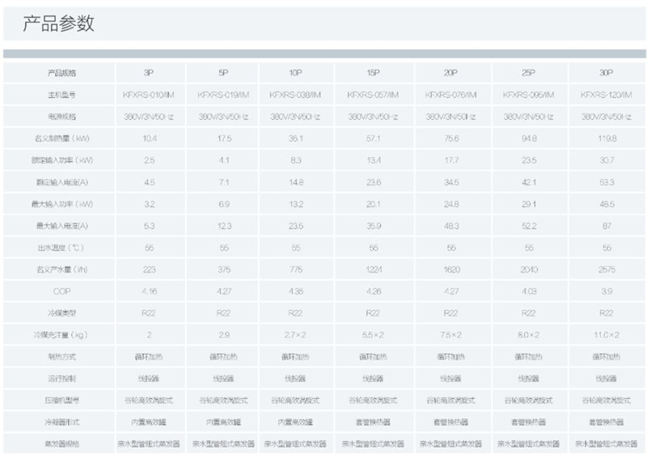Click the 压缩机型号 row label
Image resolution: width=647 pixels, height=454 pixels.
pos(61,400)
